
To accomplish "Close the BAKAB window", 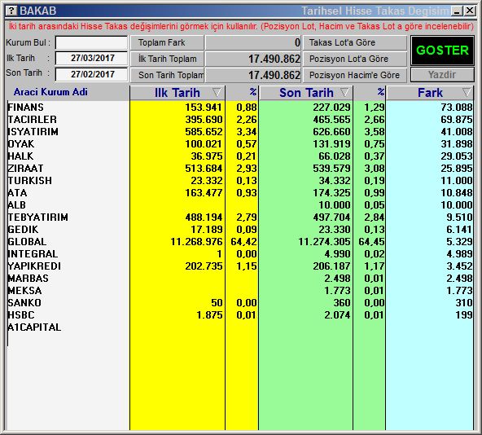I will coord(470,11).
